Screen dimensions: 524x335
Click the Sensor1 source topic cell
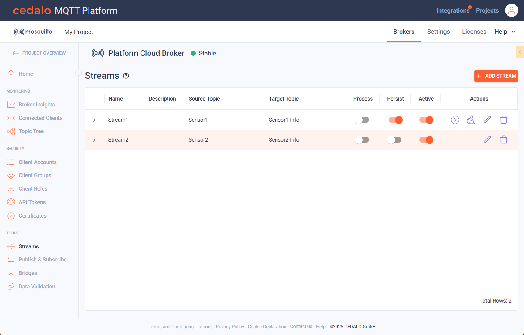coord(198,120)
